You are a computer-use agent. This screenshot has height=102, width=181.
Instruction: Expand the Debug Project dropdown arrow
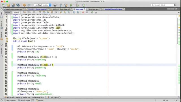pyautogui.click(x=80, y=5)
